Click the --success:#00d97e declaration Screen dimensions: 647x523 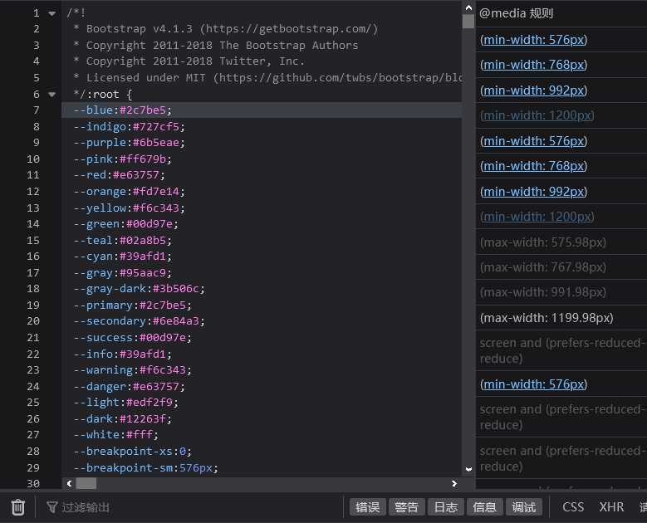pyautogui.click(x=132, y=338)
